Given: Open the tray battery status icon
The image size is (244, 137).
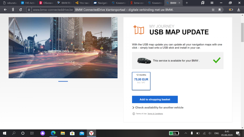Looking at the screenshot, I should point(198,133).
